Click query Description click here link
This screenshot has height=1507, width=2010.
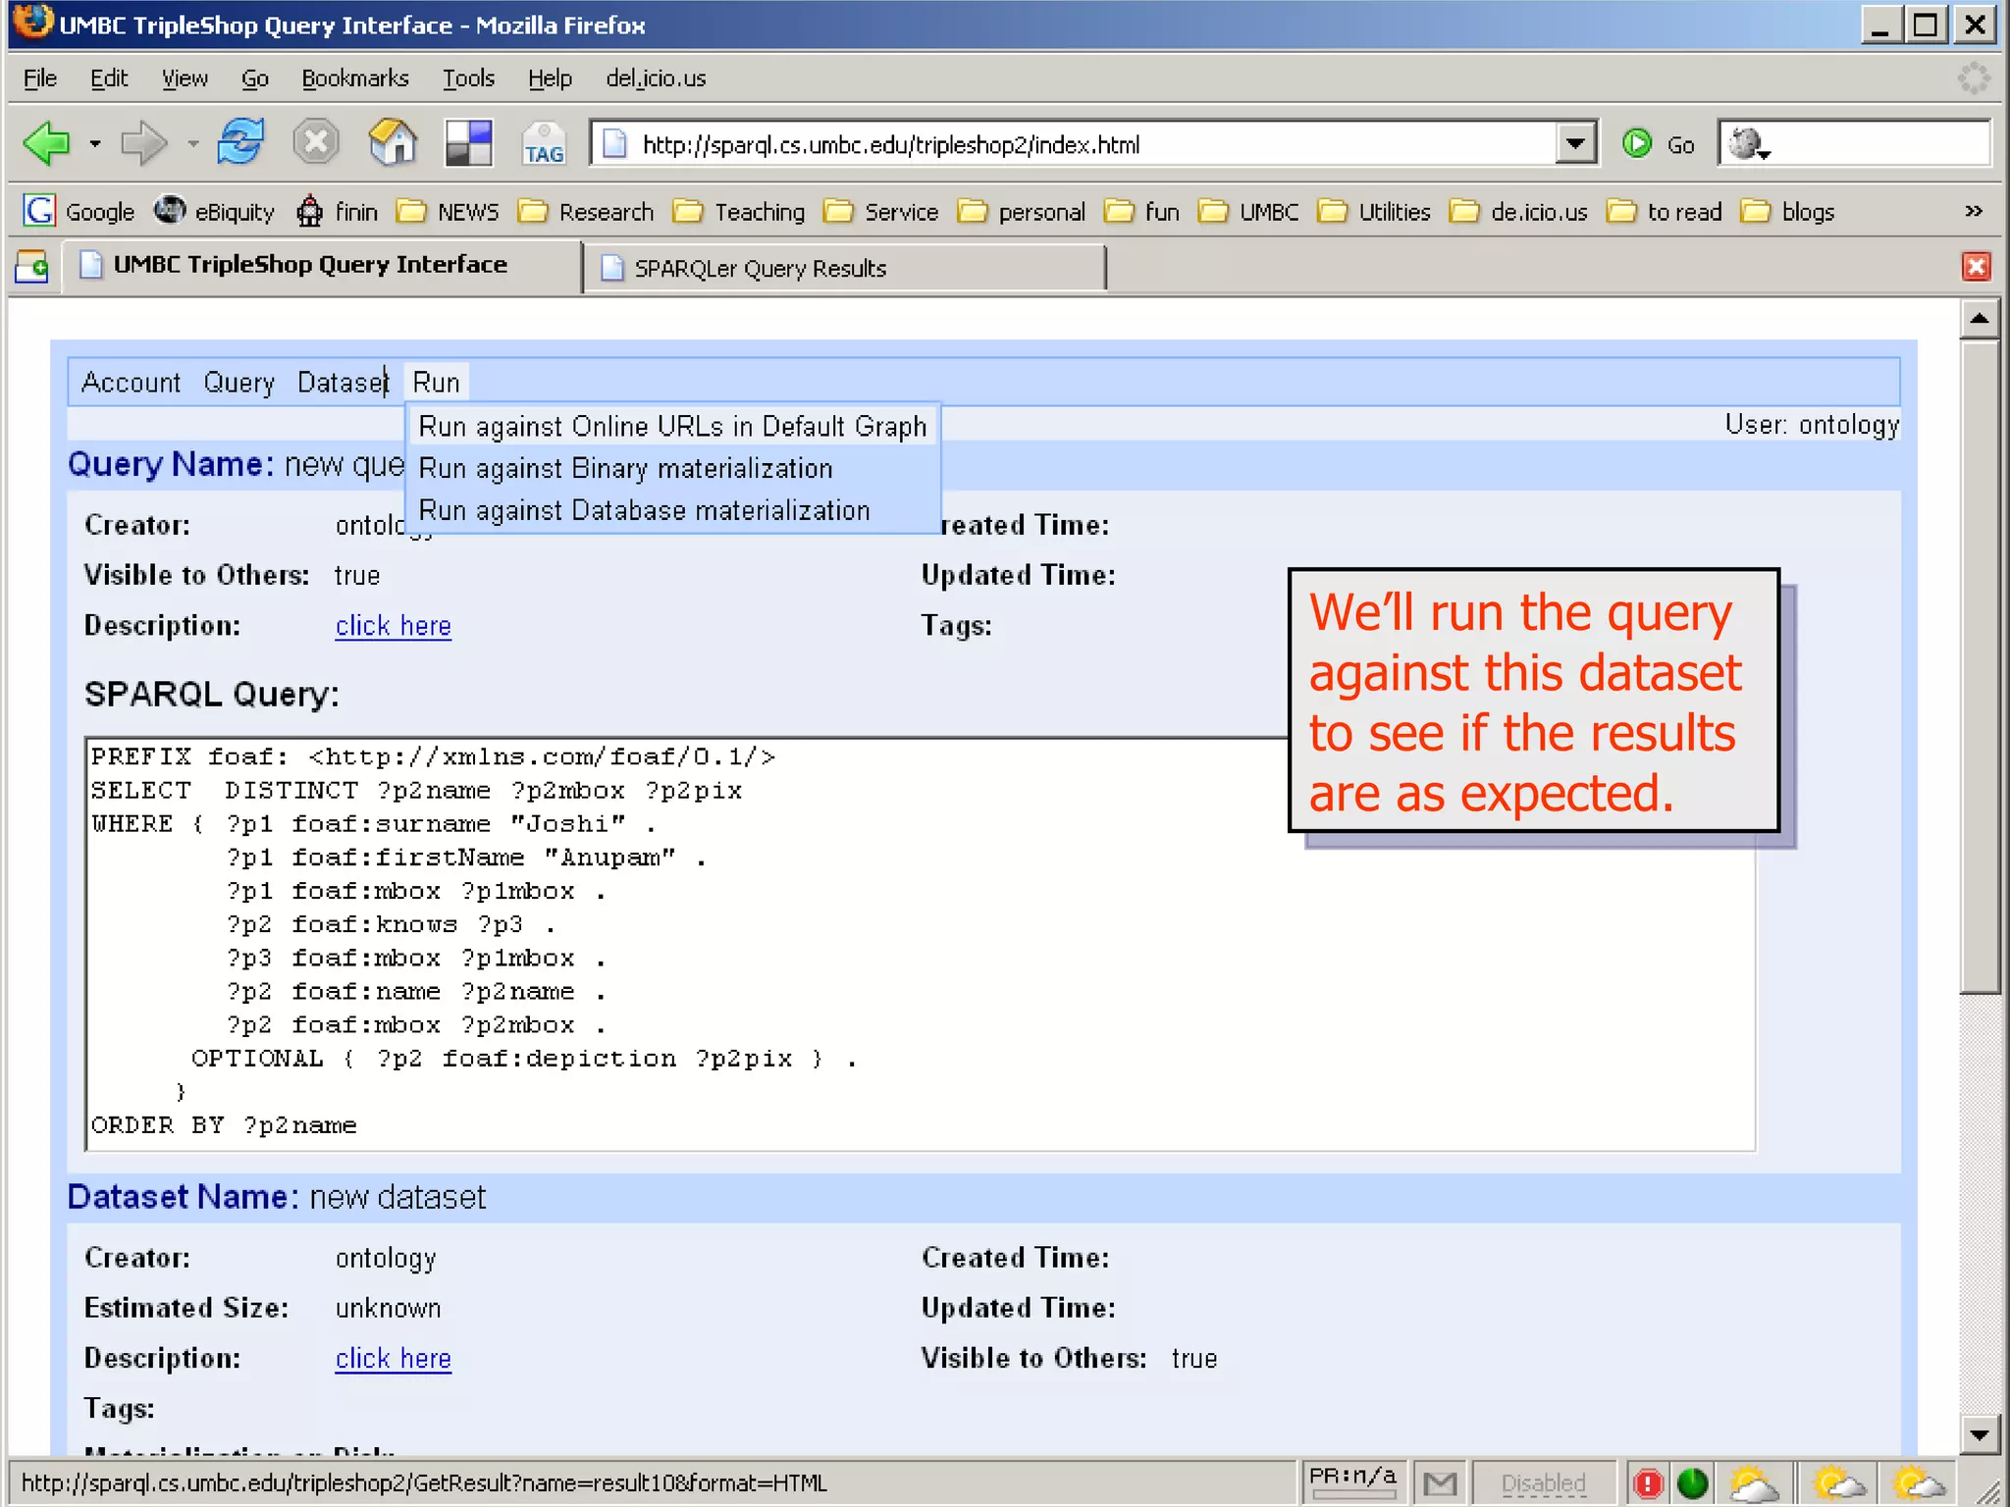(393, 626)
